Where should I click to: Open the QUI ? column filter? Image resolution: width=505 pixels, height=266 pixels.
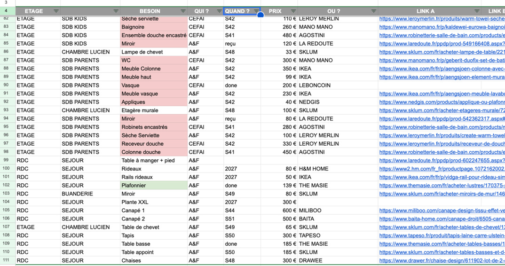click(x=219, y=11)
